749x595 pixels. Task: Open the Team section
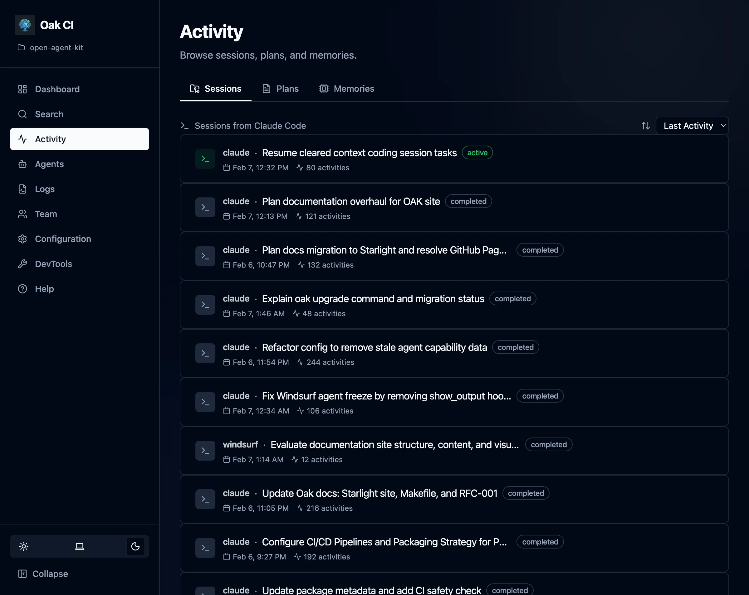coord(46,214)
